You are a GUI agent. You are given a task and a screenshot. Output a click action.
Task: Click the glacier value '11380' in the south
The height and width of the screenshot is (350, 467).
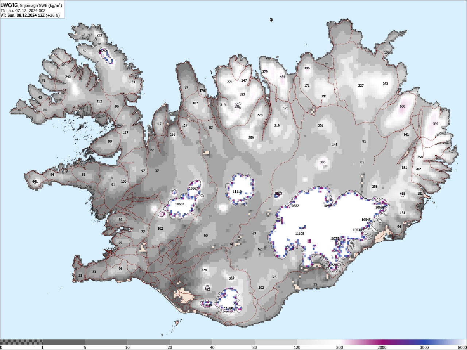[228, 308]
